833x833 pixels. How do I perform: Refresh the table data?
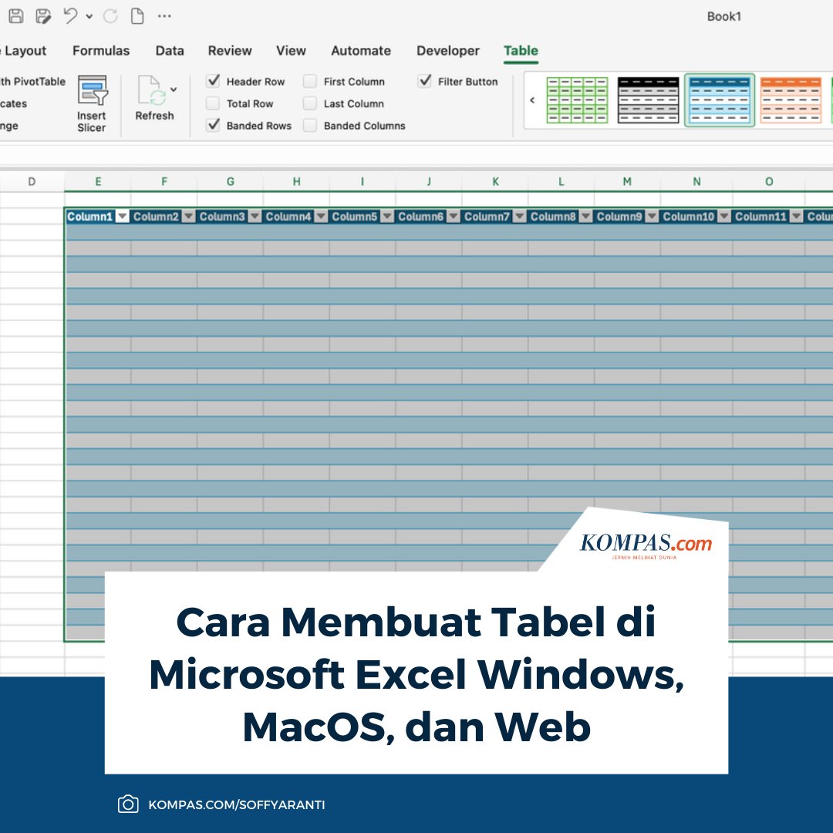click(x=154, y=103)
